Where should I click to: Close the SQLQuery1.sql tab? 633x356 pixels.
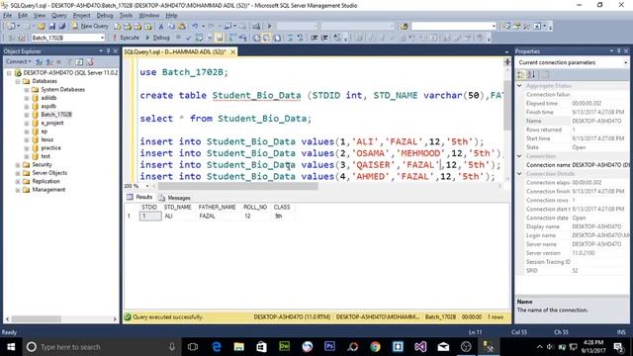click(x=233, y=51)
